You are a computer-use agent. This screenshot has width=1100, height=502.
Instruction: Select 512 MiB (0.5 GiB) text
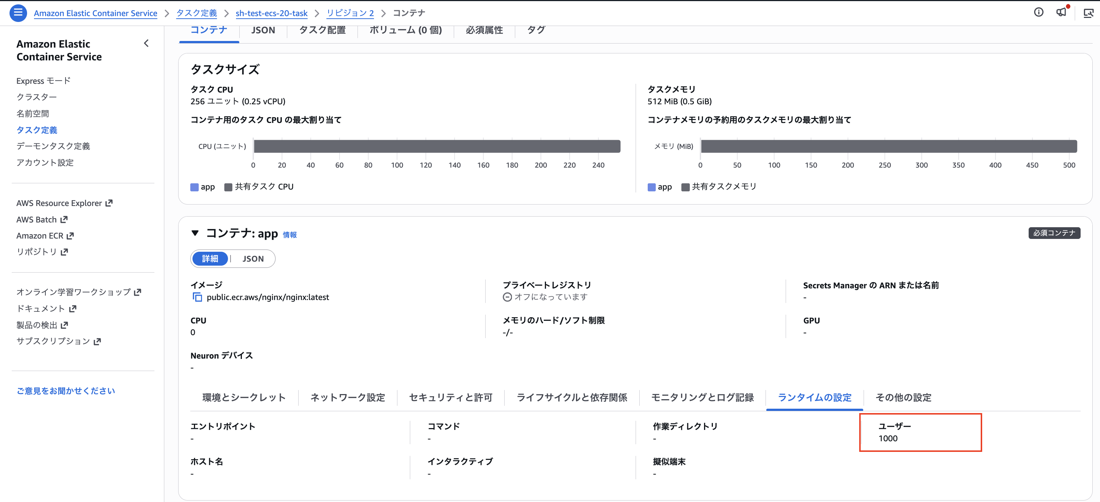point(680,101)
